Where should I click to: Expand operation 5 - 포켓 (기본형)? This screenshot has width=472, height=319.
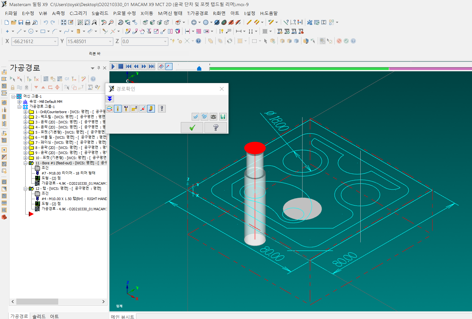25,132
